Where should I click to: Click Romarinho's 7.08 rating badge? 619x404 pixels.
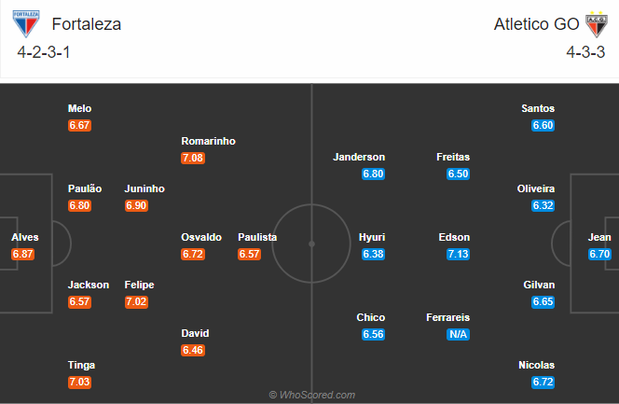tap(193, 158)
